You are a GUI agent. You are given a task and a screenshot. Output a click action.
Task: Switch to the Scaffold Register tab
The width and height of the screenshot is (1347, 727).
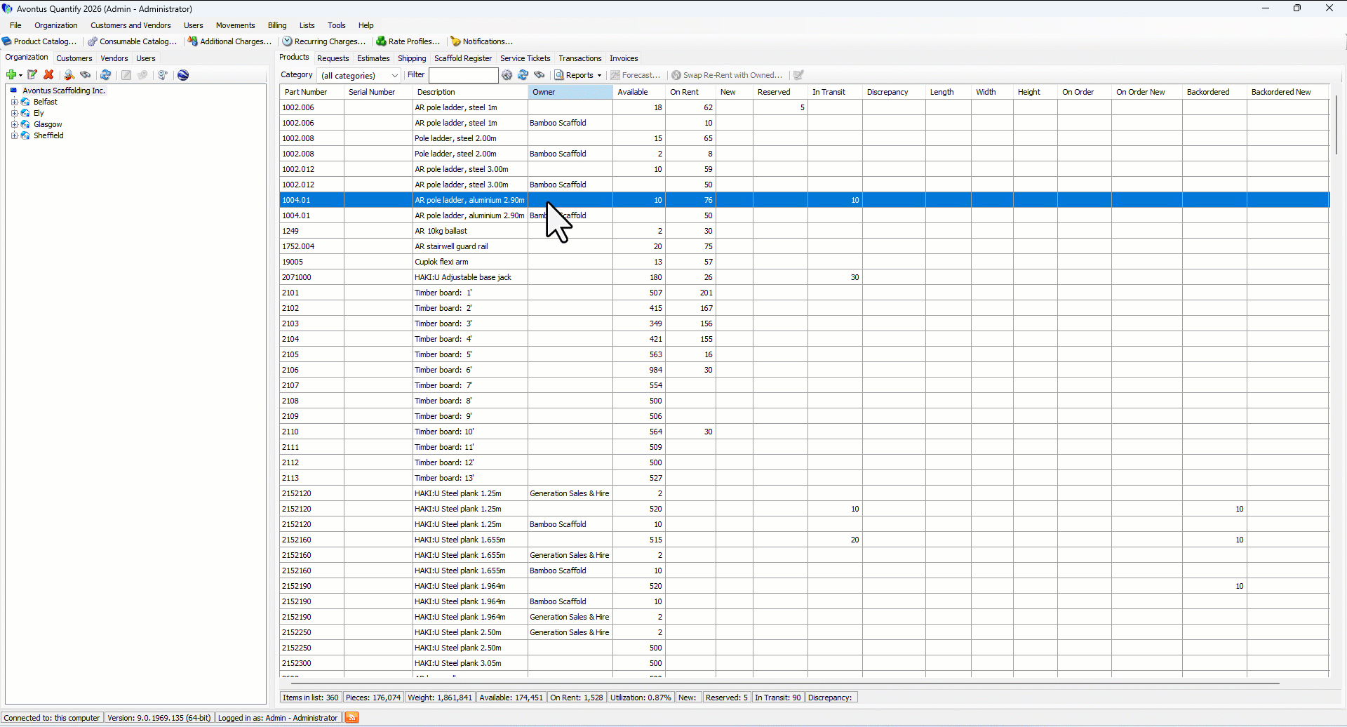463,58
